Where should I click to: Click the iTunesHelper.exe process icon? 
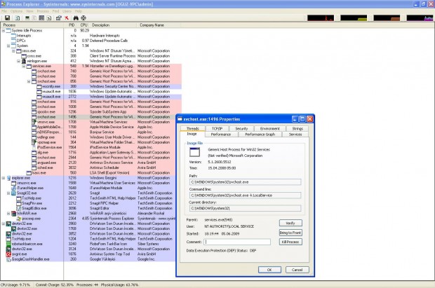pyautogui.click(x=13, y=188)
